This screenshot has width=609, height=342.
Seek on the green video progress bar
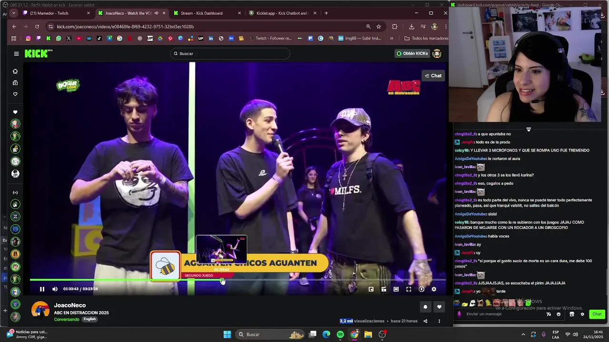(x=238, y=280)
